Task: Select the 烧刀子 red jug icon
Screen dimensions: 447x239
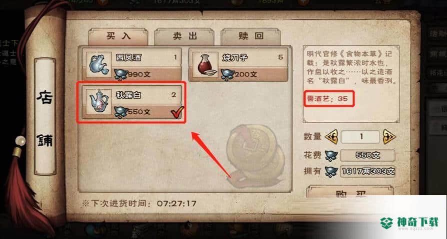Action: (205, 64)
